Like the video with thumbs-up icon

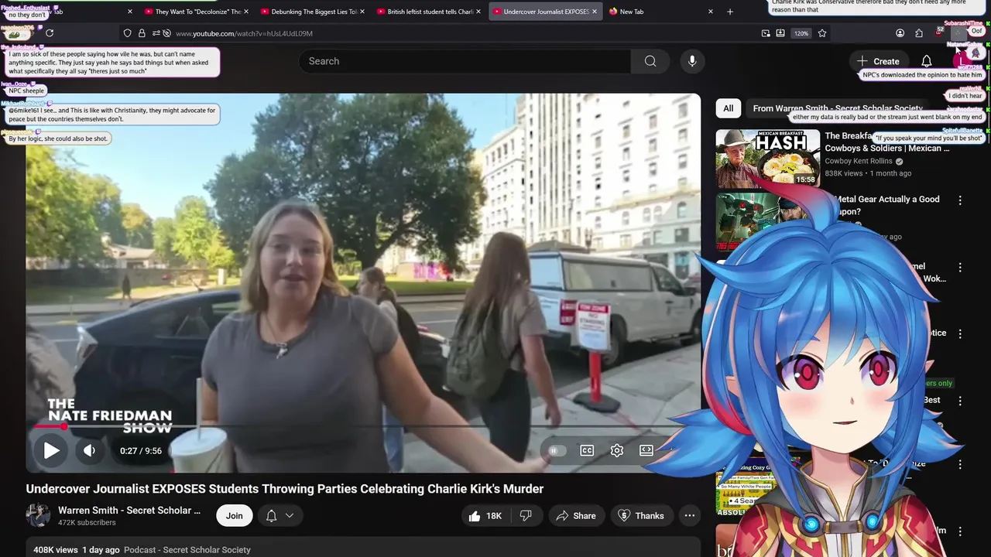485,515
